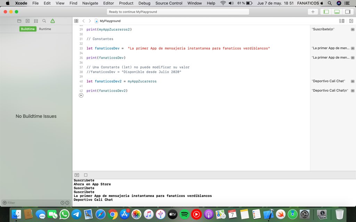Open WhatsApp from the Dock
The height and width of the screenshot is (222, 356).
click(64, 214)
